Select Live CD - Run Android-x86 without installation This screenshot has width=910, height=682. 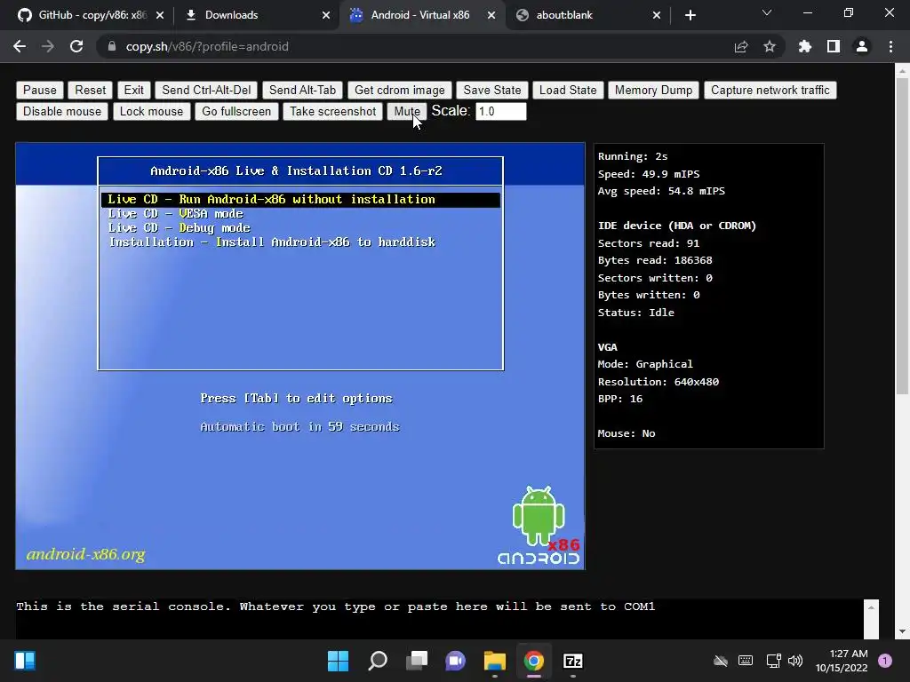[x=300, y=200]
